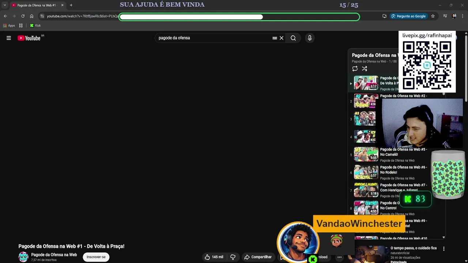This screenshot has height=263, width=468.
Task: Open the Chrome three-dot menu
Action: coord(463,16)
